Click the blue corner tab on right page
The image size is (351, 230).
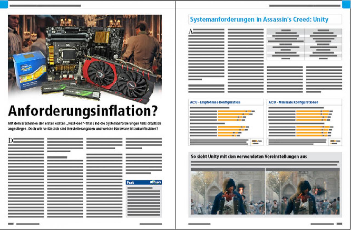coord(346,5)
